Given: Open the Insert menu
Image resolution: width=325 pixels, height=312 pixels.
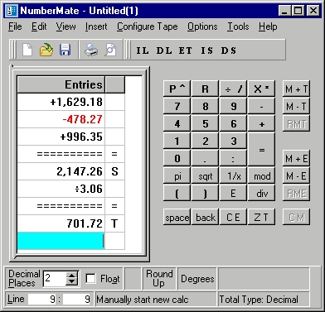Looking at the screenshot, I should click(x=96, y=26).
